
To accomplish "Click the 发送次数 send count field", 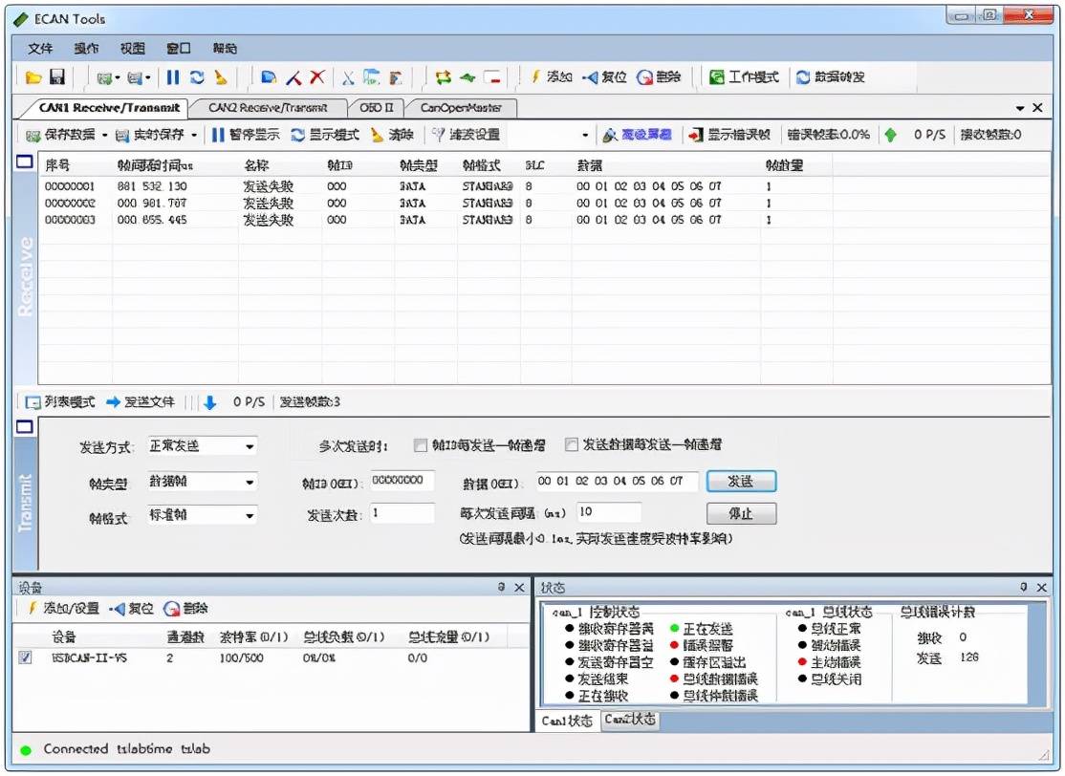I will coord(402,513).
